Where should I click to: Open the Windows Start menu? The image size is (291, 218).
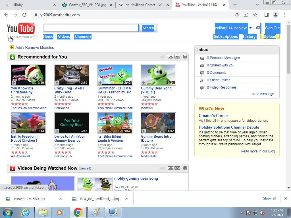(x=8, y=212)
